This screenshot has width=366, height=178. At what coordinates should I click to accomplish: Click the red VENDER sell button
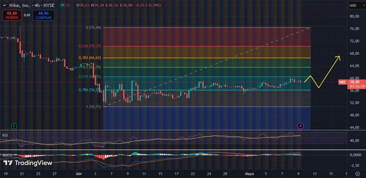(x=12, y=15)
